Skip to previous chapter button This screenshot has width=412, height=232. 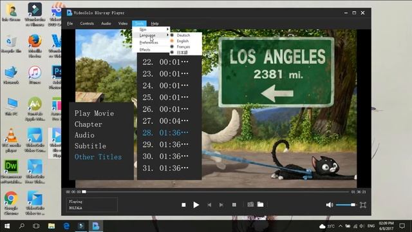pos(209,205)
